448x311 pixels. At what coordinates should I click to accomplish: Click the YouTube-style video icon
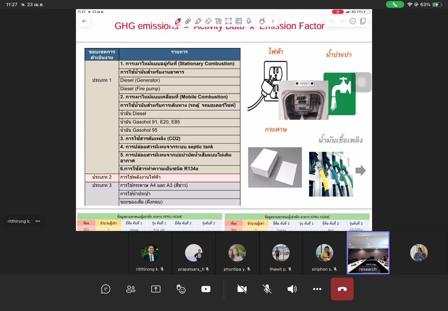[206, 289]
